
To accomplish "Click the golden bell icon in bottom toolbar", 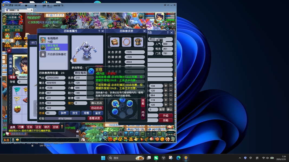I will click(x=147, y=139).
